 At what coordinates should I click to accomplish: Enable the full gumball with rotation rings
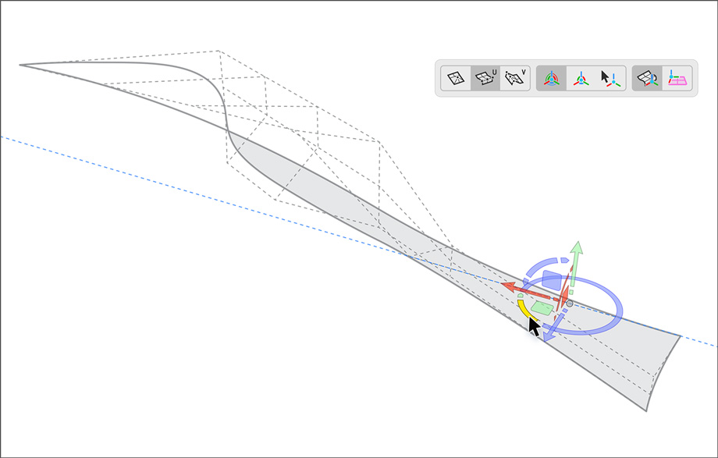coord(552,78)
